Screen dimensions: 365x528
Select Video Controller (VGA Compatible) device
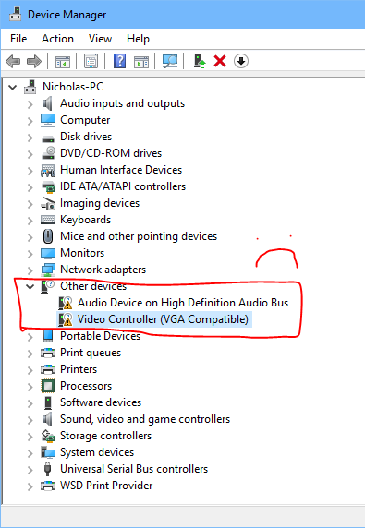[x=163, y=319]
